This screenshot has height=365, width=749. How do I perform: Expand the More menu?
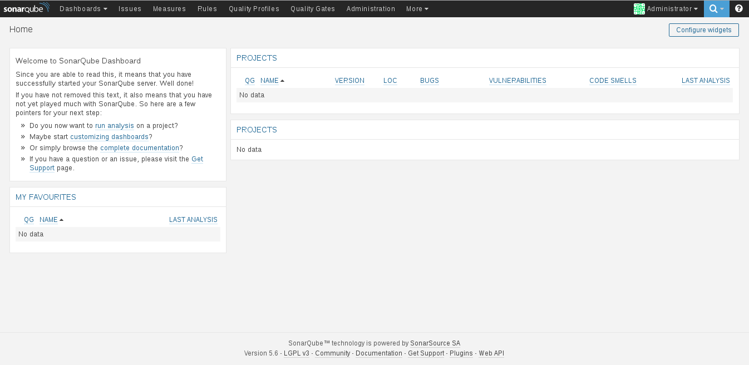417,9
